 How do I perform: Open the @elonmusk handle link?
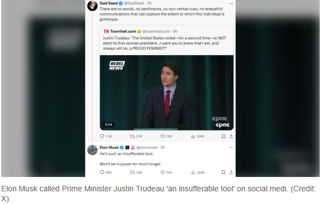147,148
